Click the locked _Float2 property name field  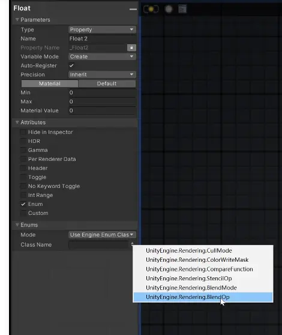point(98,47)
